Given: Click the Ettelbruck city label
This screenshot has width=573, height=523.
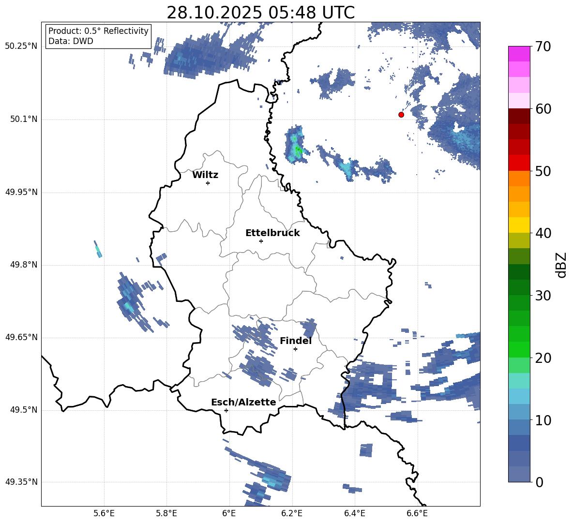Looking at the screenshot, I should pyautogui.click(x=272, y=233).
